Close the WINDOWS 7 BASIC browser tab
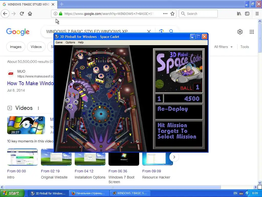Image resolution: width=262 pixels, height=197 pixels. click(x=53, y=4)
